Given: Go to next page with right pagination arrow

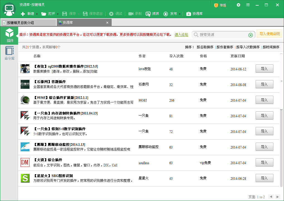Looking at the screenshot, I should coord(278,197).
